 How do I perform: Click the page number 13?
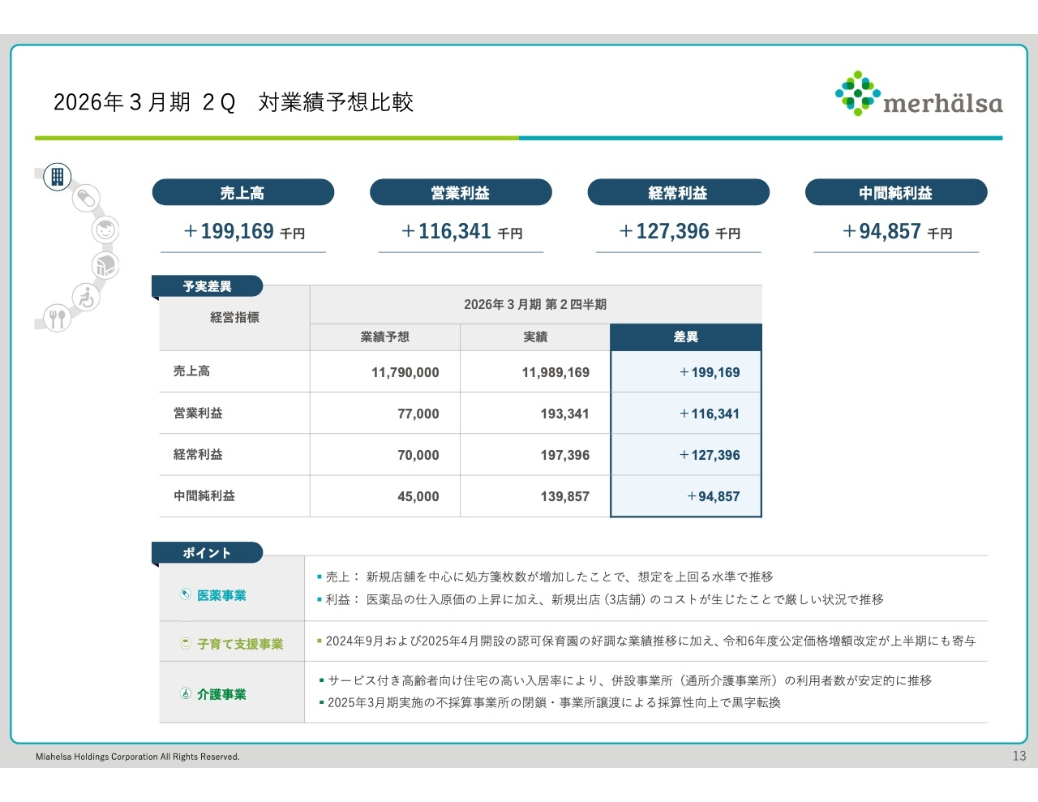1019,756
